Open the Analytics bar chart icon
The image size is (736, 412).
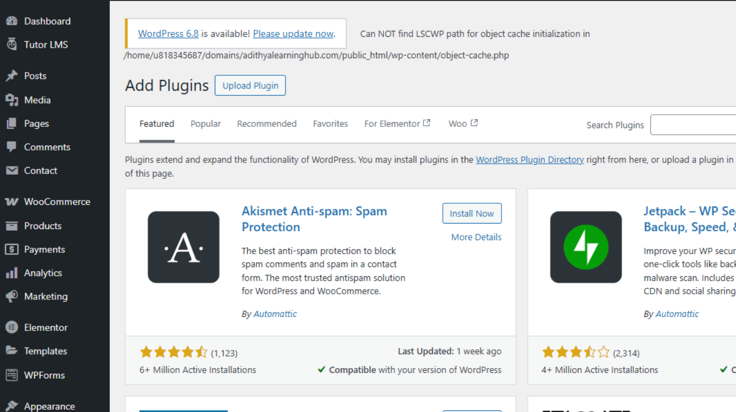pos(12,273)
